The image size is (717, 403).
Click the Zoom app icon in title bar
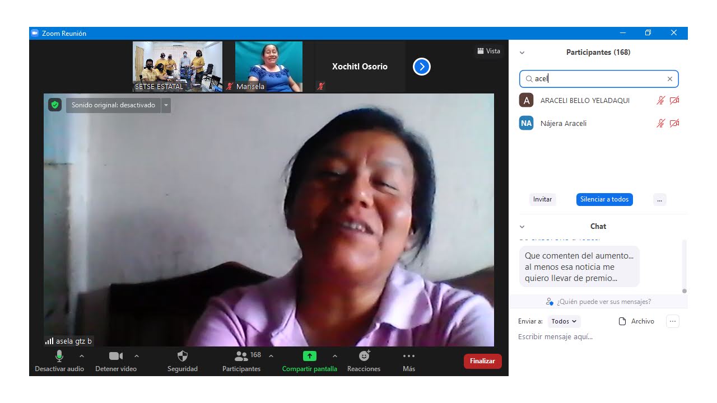35,33
